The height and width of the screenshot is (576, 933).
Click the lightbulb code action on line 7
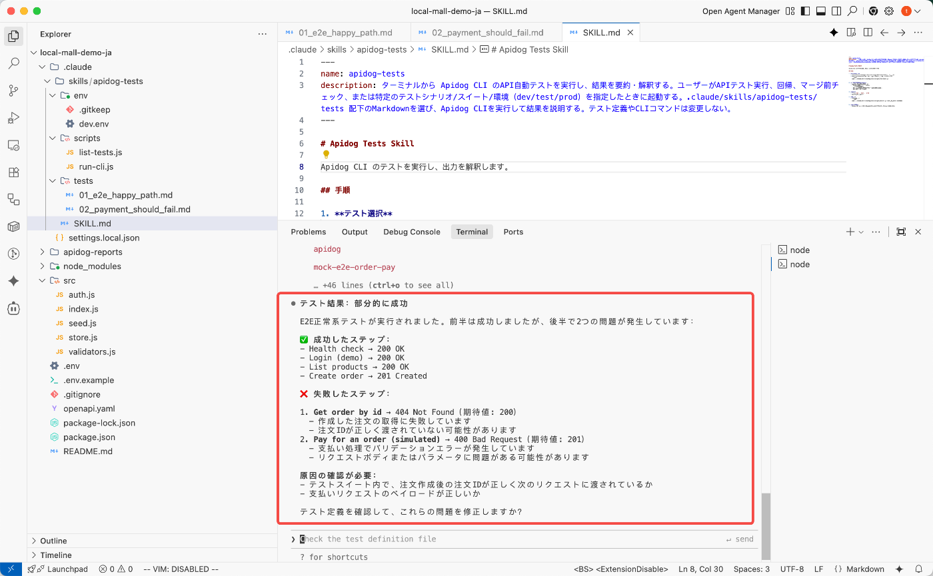tap(326, 154)
